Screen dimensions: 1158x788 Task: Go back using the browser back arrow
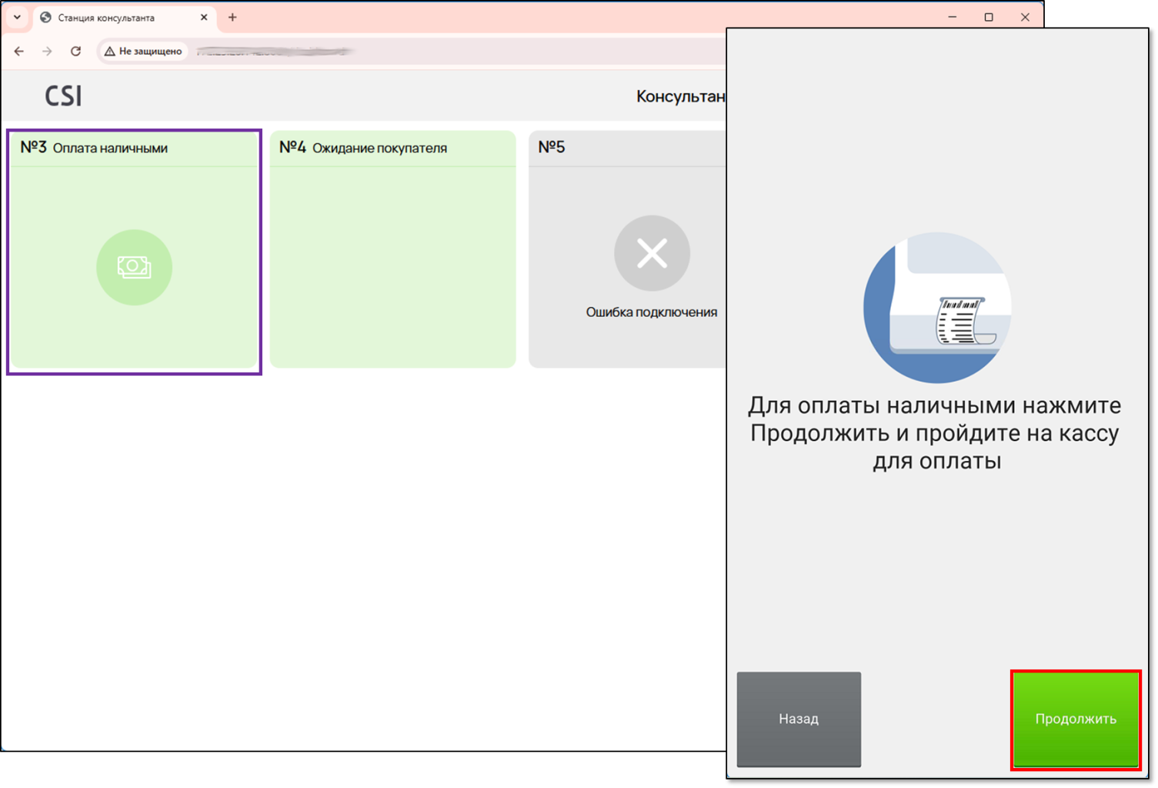tap(19, 51)
